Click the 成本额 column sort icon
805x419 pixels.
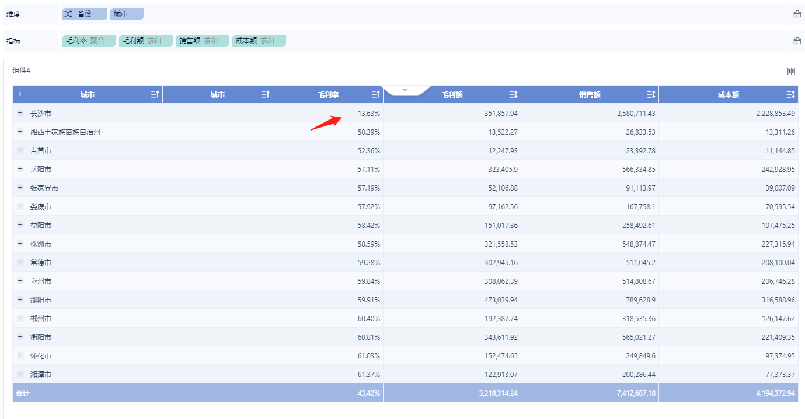tap(790, 94)
